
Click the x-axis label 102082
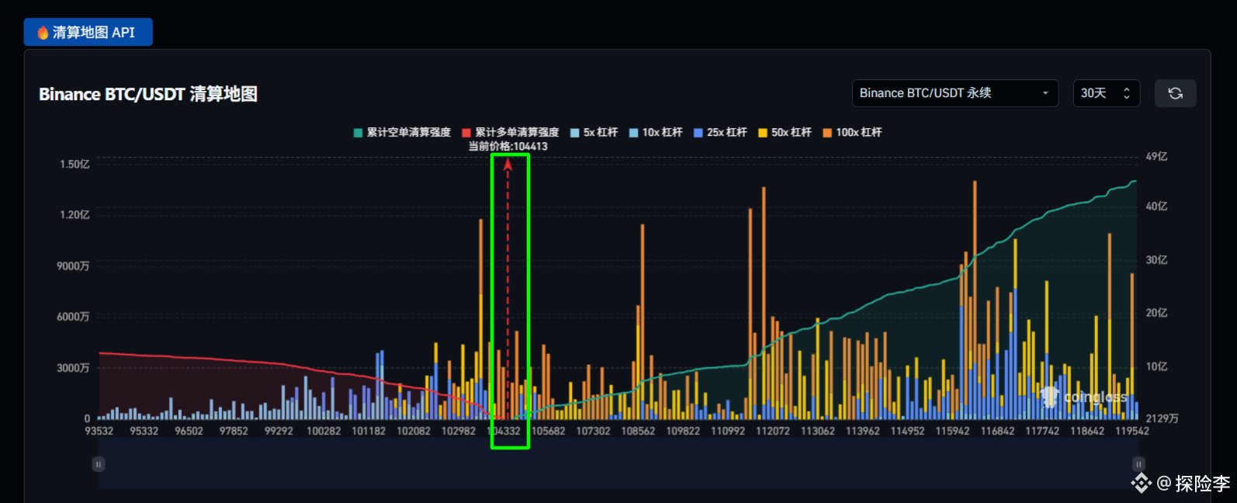[x=414, y=431]
